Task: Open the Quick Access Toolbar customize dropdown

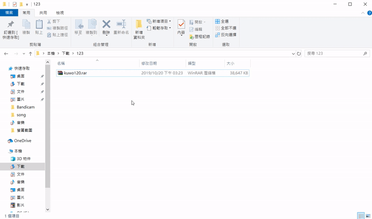Action: point(27,5)
